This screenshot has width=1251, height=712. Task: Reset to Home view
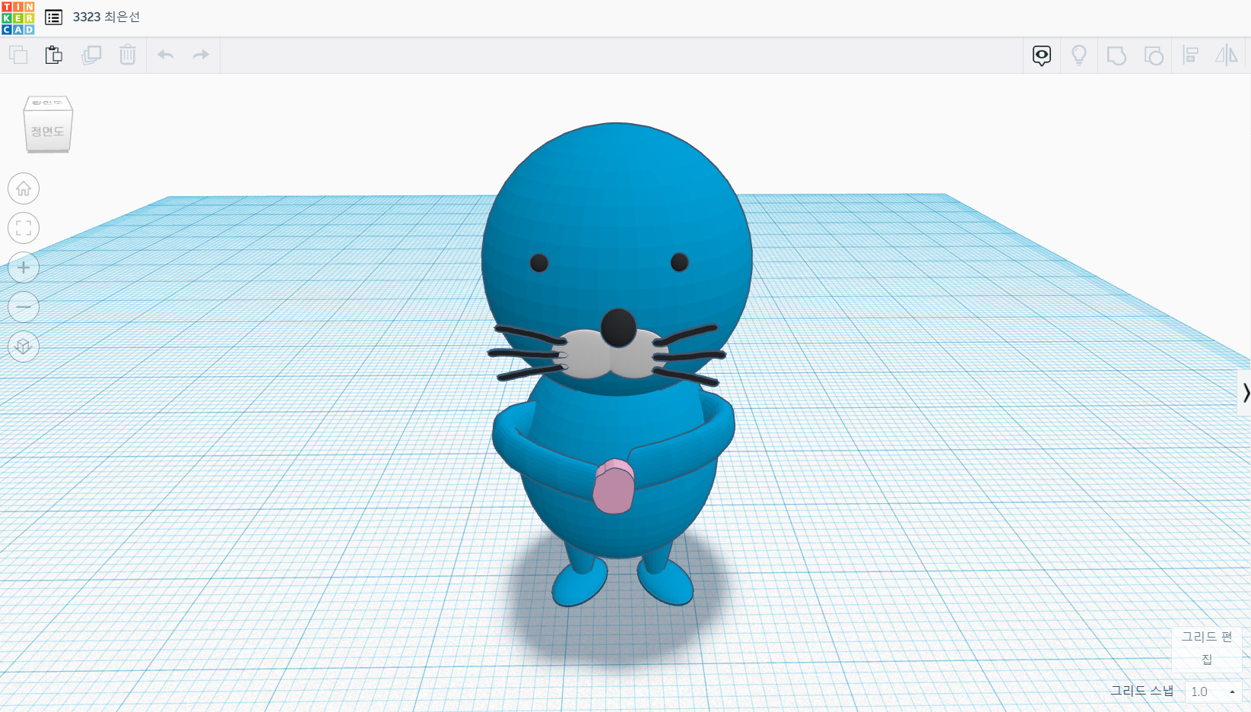tap(24, 188)
